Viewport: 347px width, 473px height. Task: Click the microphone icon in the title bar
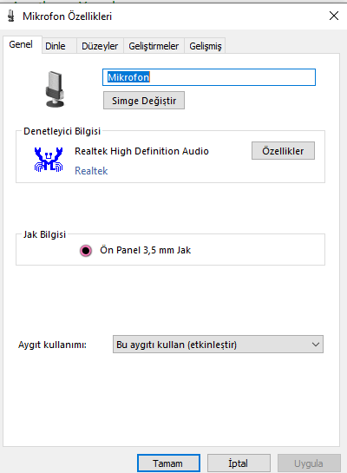pyautogui.click(x=11, y=16)
